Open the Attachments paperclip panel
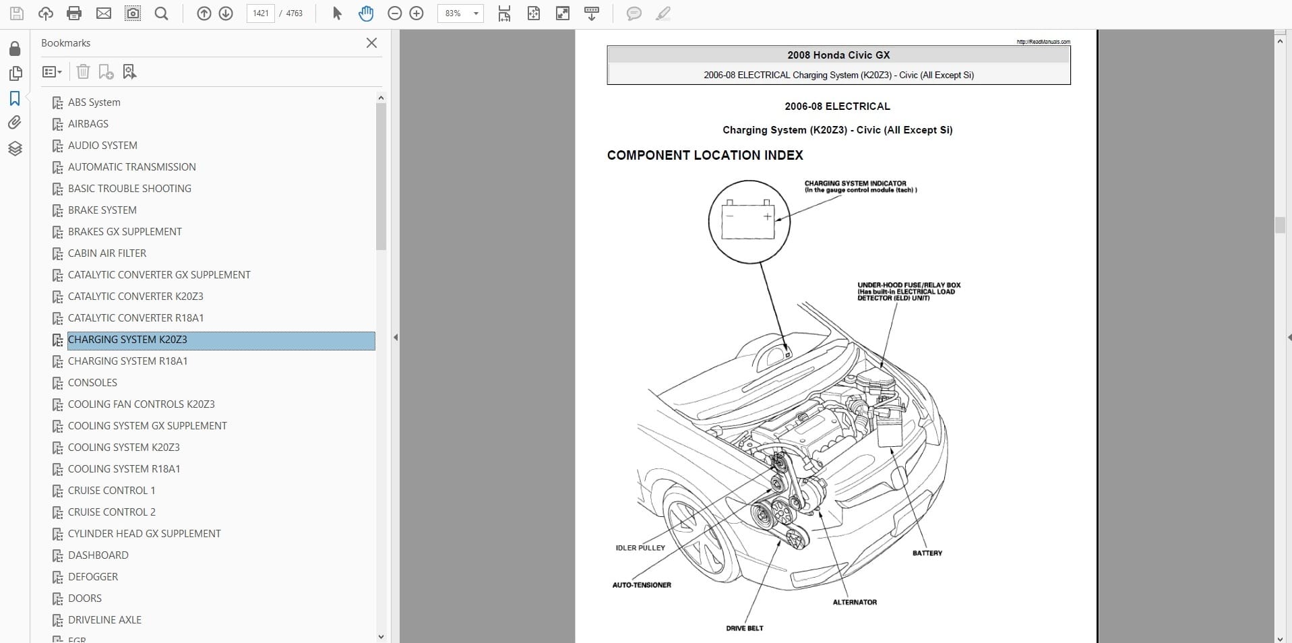 point(15,123)
